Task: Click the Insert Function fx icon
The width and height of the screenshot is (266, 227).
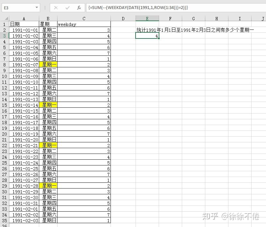Action: (x=79, y=8)
